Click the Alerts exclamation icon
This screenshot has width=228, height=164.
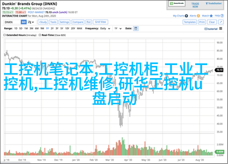pyautogui.click(x=198, y=16)
